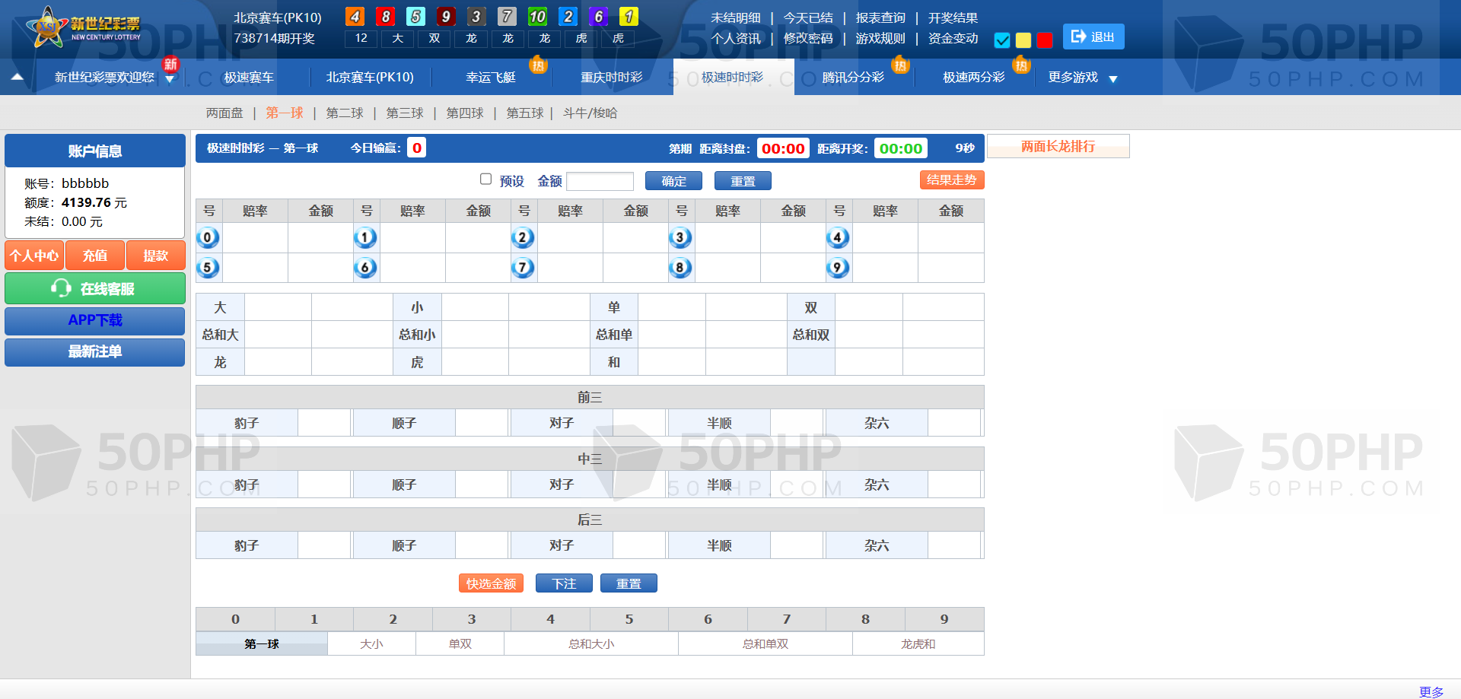
Task: Click the New Century Lottery logo
Action: (x=84, y=28)
